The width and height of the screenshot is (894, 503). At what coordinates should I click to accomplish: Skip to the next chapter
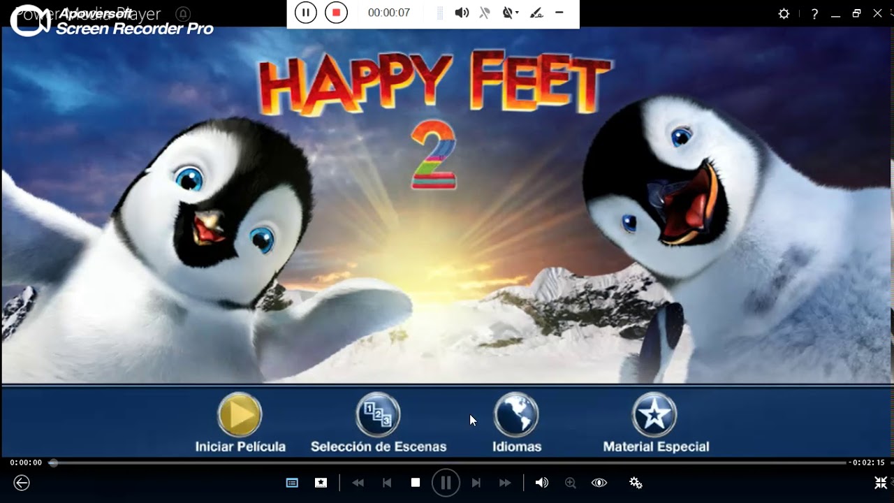476,483
